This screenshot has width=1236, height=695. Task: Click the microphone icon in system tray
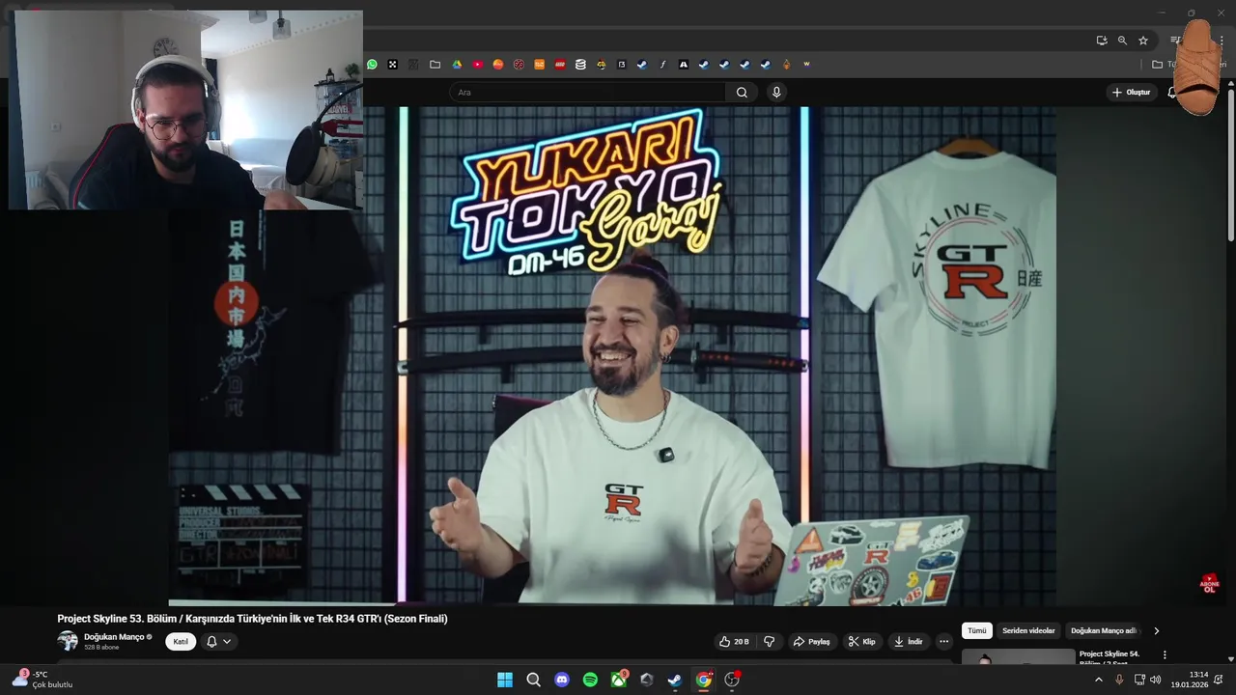click(x=1119, y=680)
